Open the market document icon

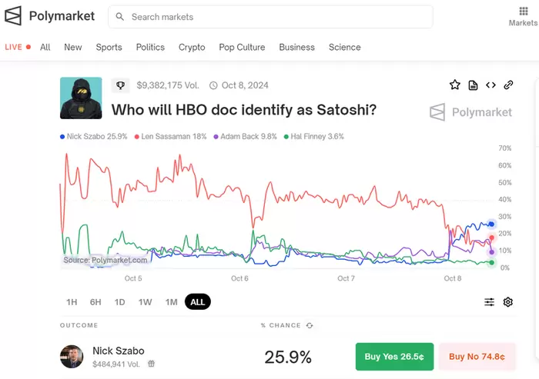pos(473,85)
